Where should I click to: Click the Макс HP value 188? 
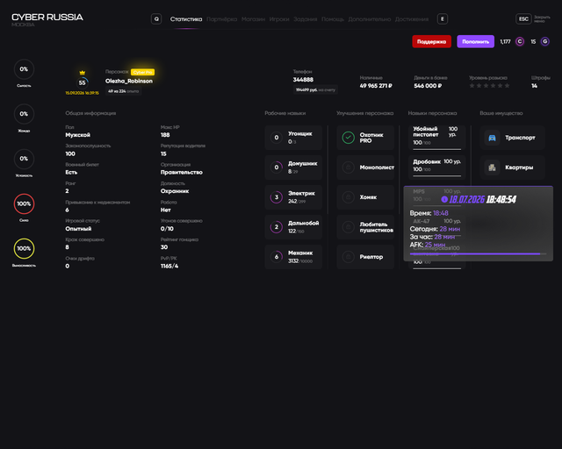pyautogui.click(x=165, y=135)
